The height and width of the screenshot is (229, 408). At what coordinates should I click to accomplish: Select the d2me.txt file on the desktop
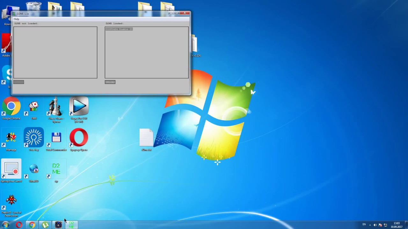point(146,140)
